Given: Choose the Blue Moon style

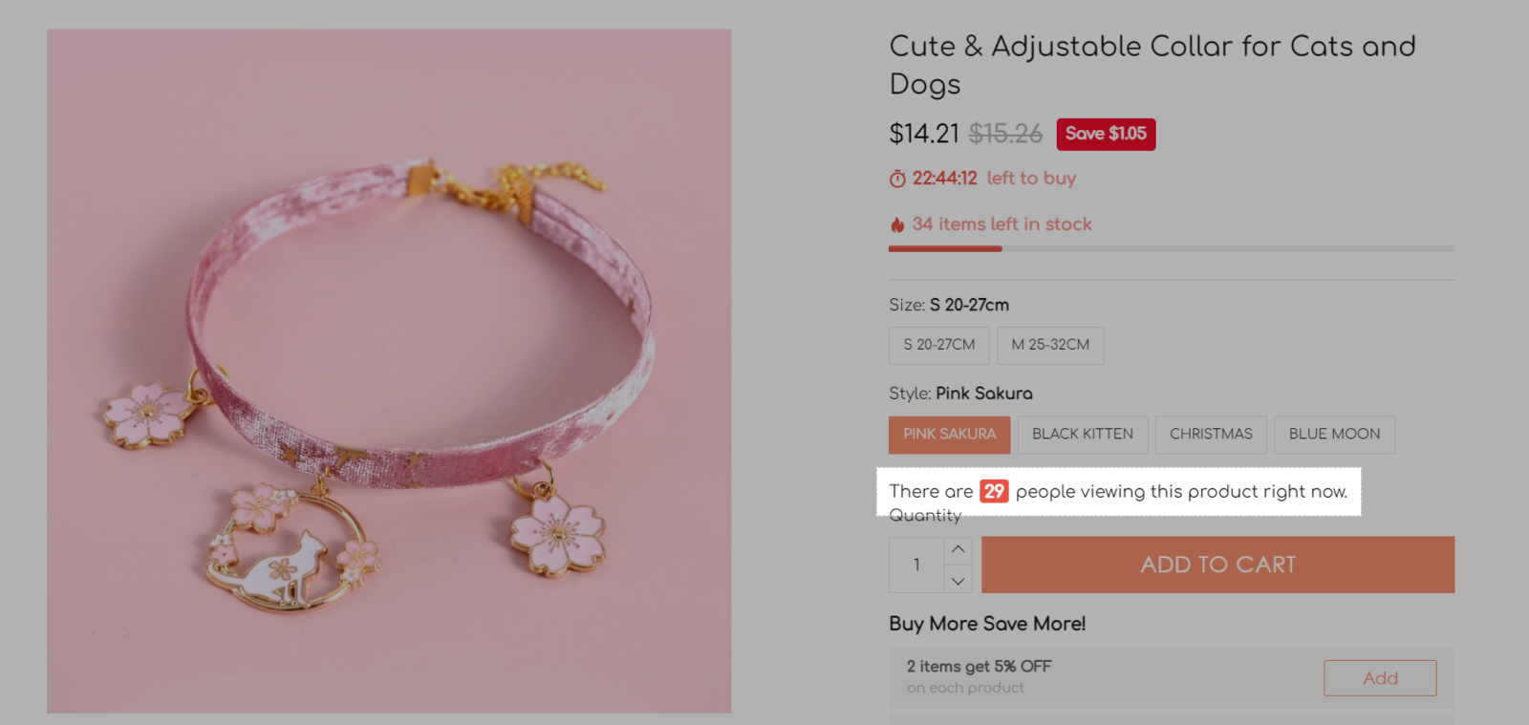Looking at the screenshot, I should point(1334,435).
